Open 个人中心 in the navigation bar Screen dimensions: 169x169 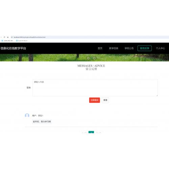[x=160, y=48]
